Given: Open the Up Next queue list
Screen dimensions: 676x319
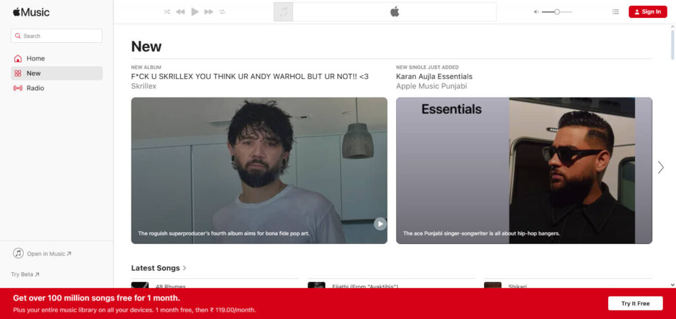Looking at the screenshot, I should (616, 12).
